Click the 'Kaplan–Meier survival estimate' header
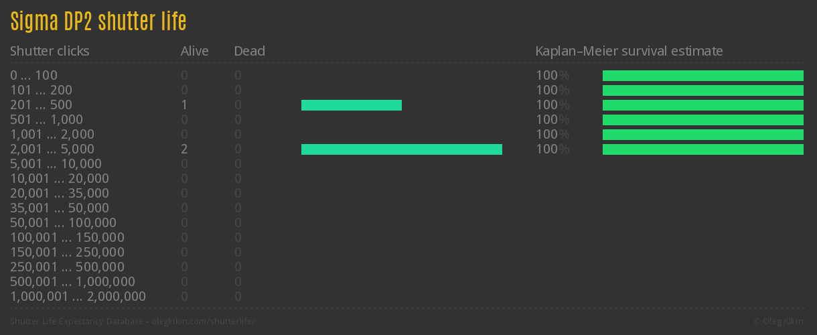 (x=629, y=51)
